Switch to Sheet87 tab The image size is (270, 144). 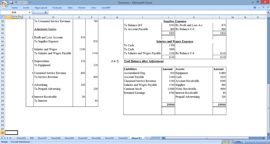[42, 138]
